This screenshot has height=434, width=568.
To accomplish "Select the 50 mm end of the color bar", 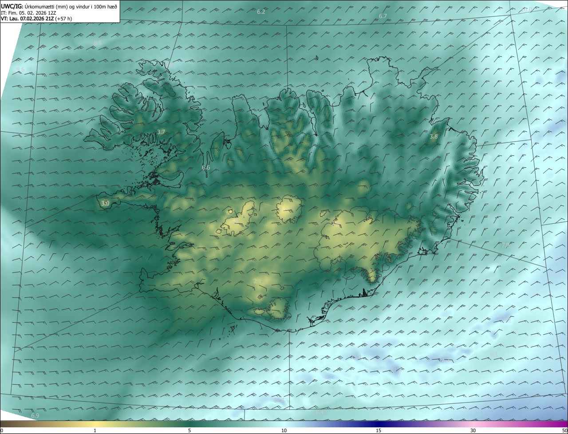I will 564,430.
